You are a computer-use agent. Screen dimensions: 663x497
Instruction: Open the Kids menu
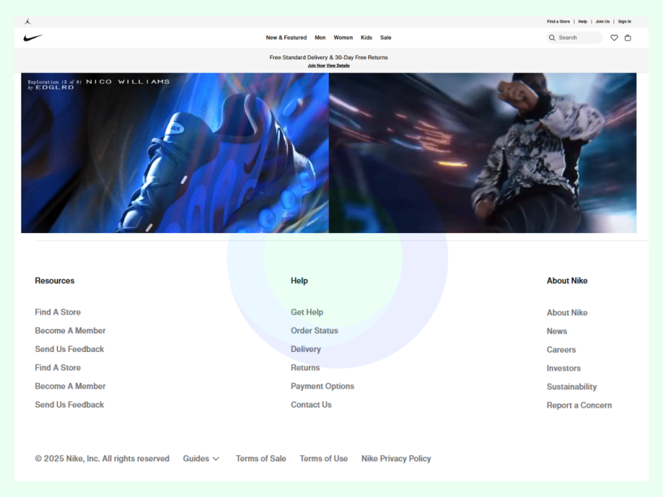[x=366, y=38]
